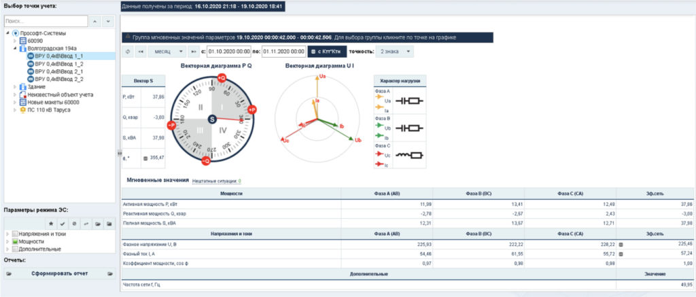Go to next period with the forward arrows
696x297 pixels.
[194, 52]
